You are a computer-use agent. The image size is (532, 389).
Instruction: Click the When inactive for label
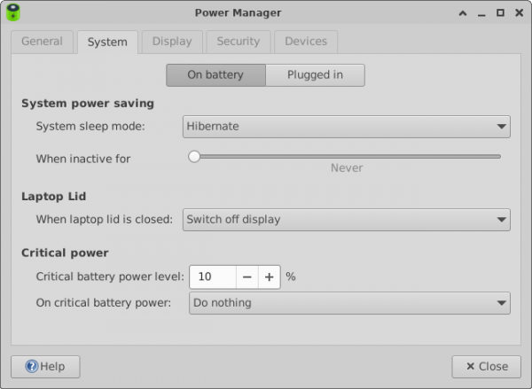click(83, 159)
